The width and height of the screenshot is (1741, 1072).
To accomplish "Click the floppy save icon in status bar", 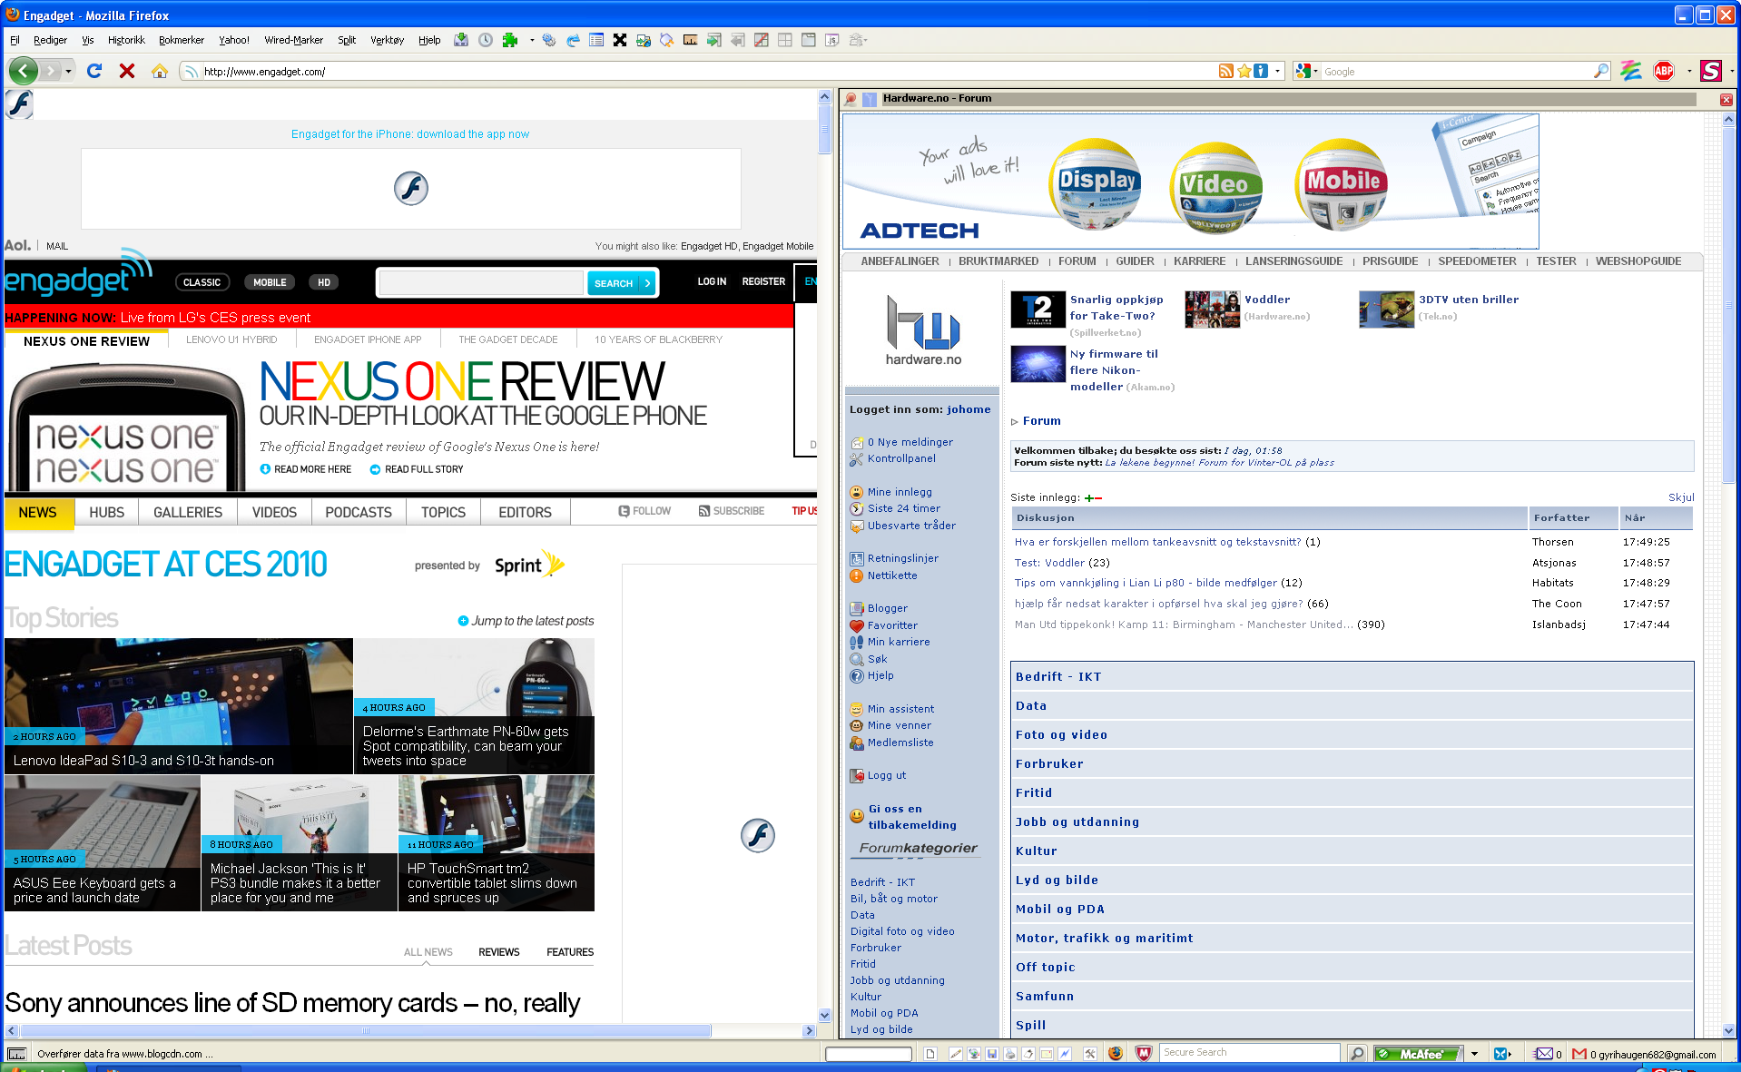I will [992, 1054].
